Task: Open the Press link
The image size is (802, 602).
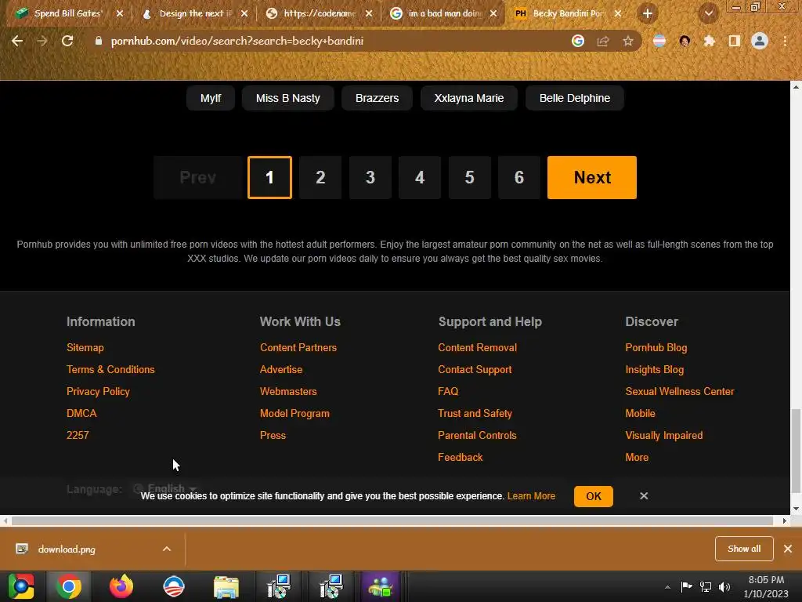Action: [273, 435]
